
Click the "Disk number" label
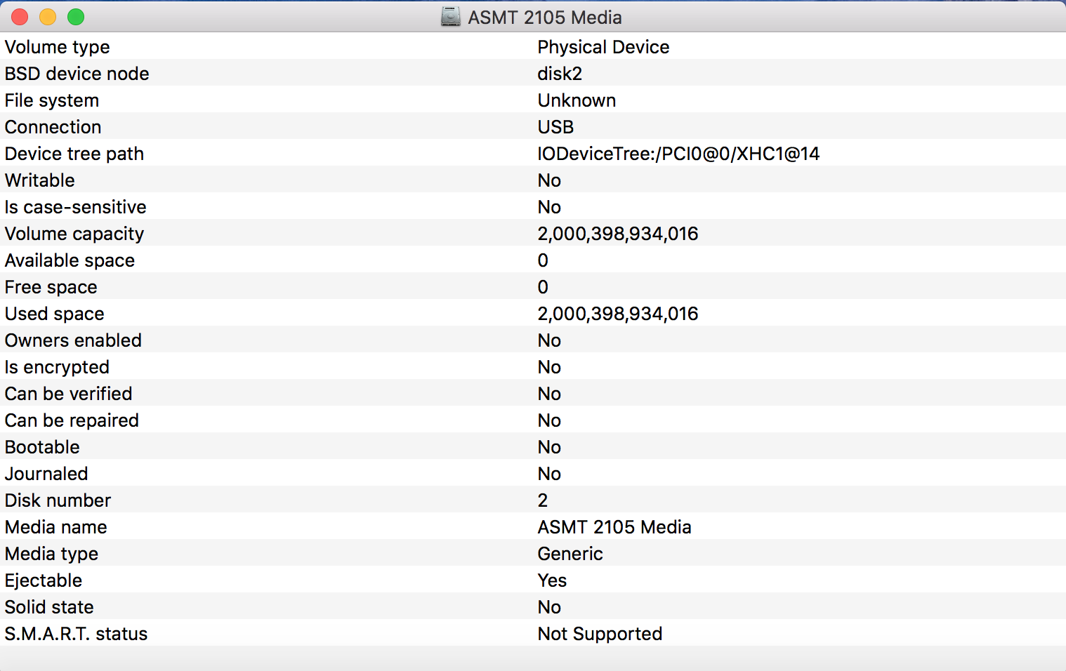[58, 500]
